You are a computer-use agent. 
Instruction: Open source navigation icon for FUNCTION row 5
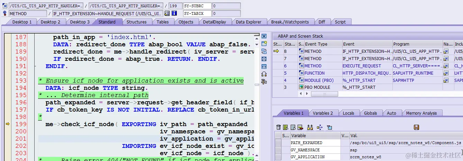click(446, 73)
